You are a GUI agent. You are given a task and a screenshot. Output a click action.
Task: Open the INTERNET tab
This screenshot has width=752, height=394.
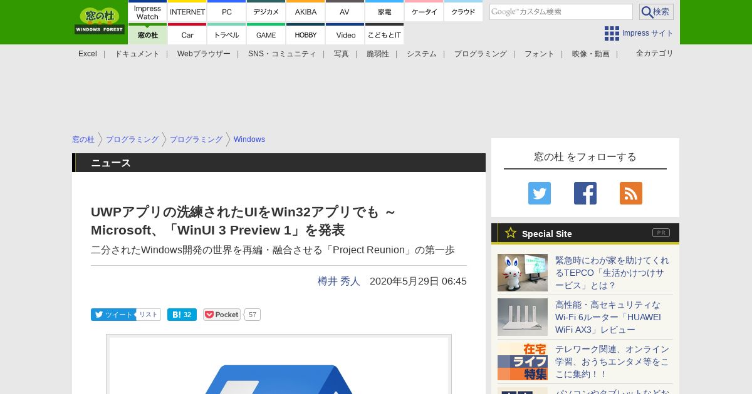tap(187, 11)
